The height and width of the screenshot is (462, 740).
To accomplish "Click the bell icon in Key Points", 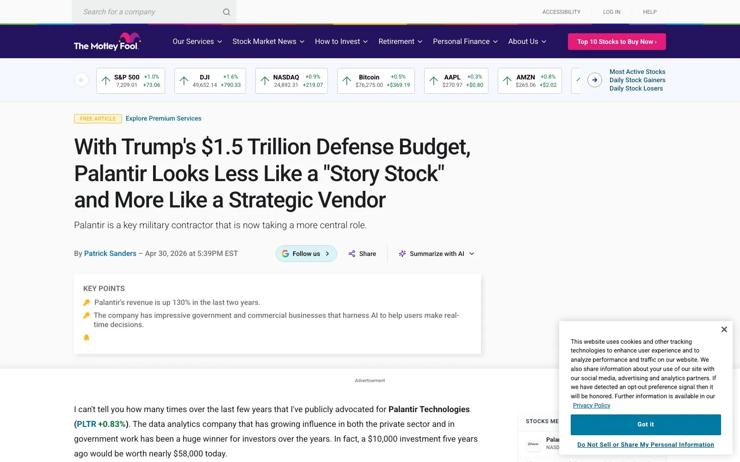I will [x=86, y=338].
